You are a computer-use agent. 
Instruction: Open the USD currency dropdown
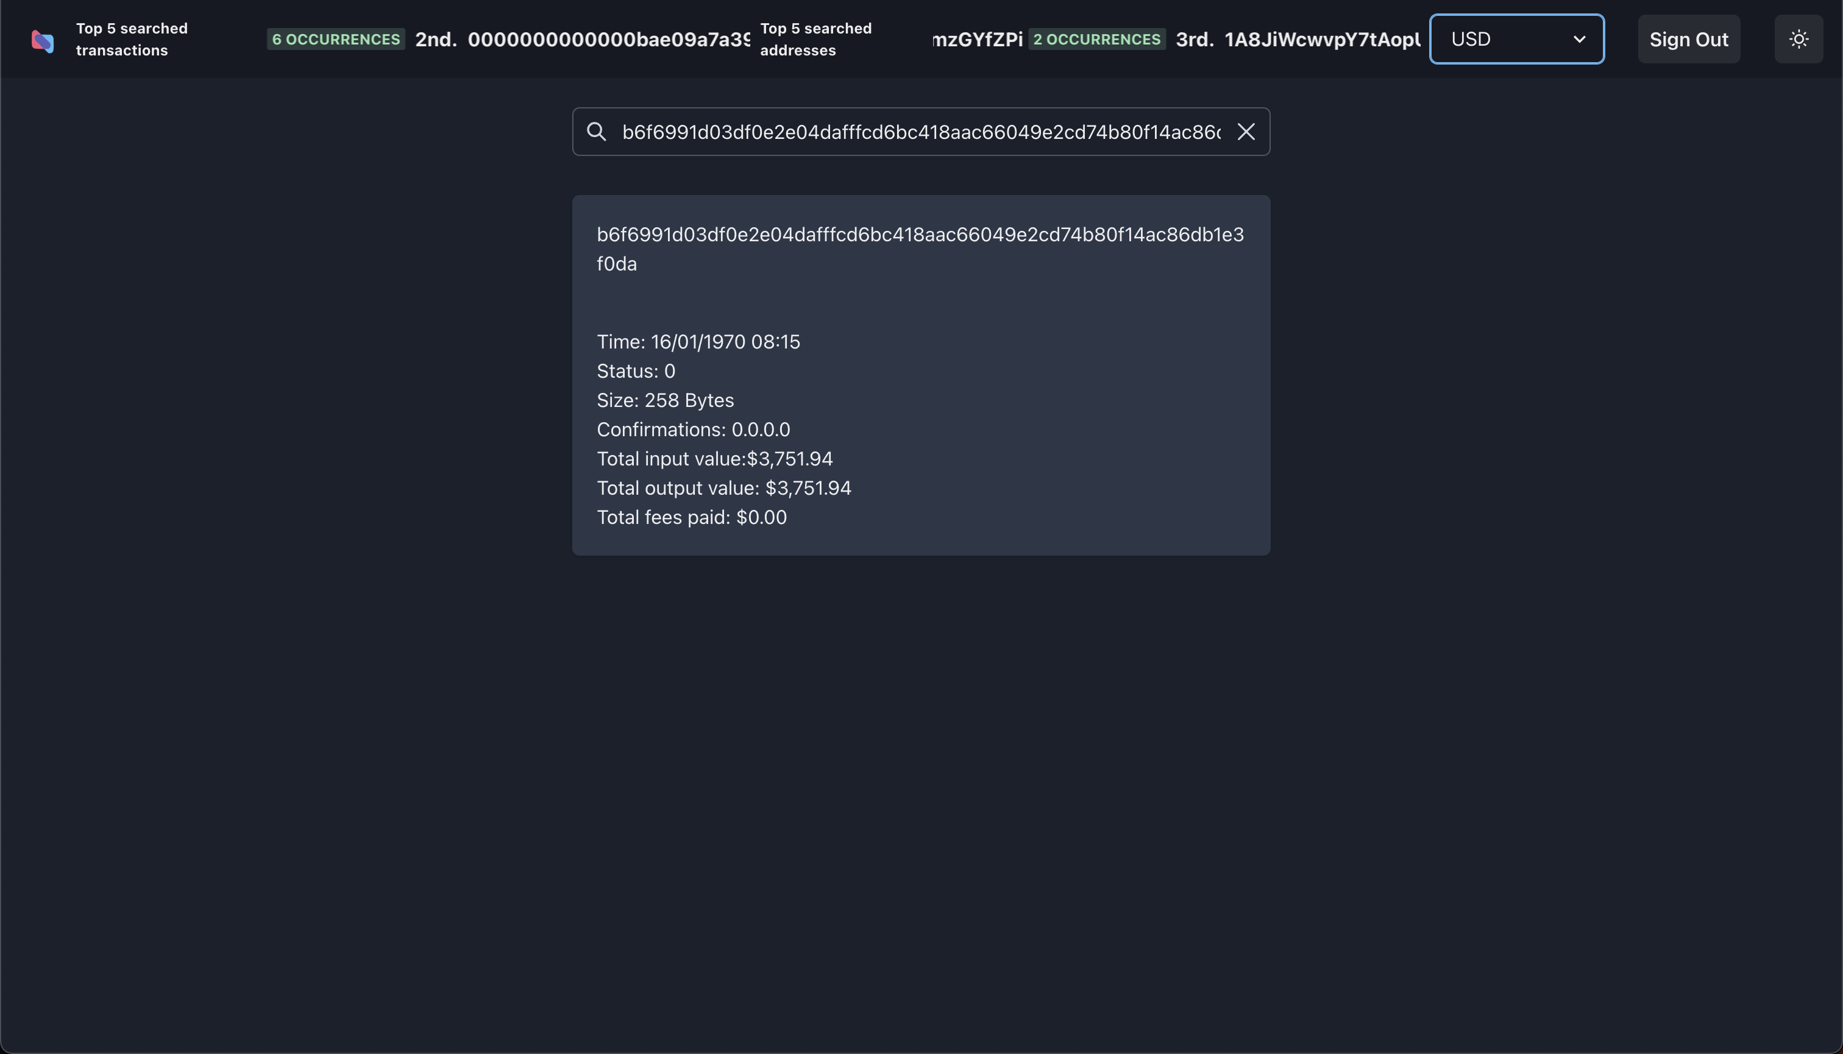pyautogui.click(x=1516, y=39)
